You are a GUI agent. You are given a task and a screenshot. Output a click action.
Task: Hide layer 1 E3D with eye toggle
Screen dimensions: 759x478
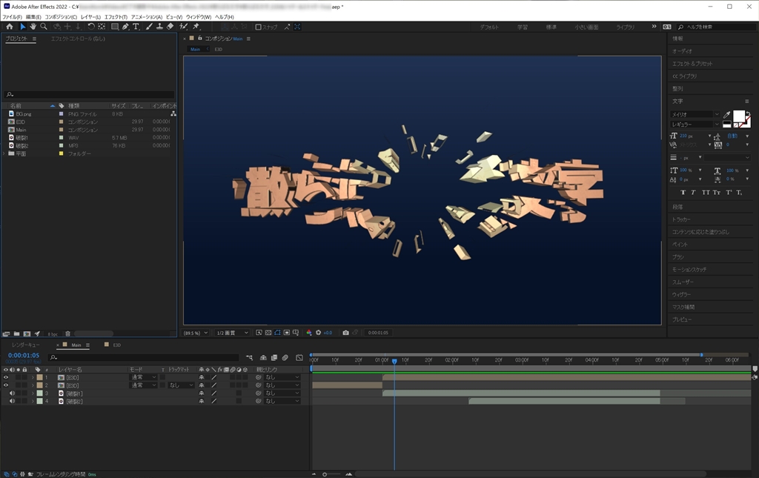pyautogui.click(x=6, y=378)
